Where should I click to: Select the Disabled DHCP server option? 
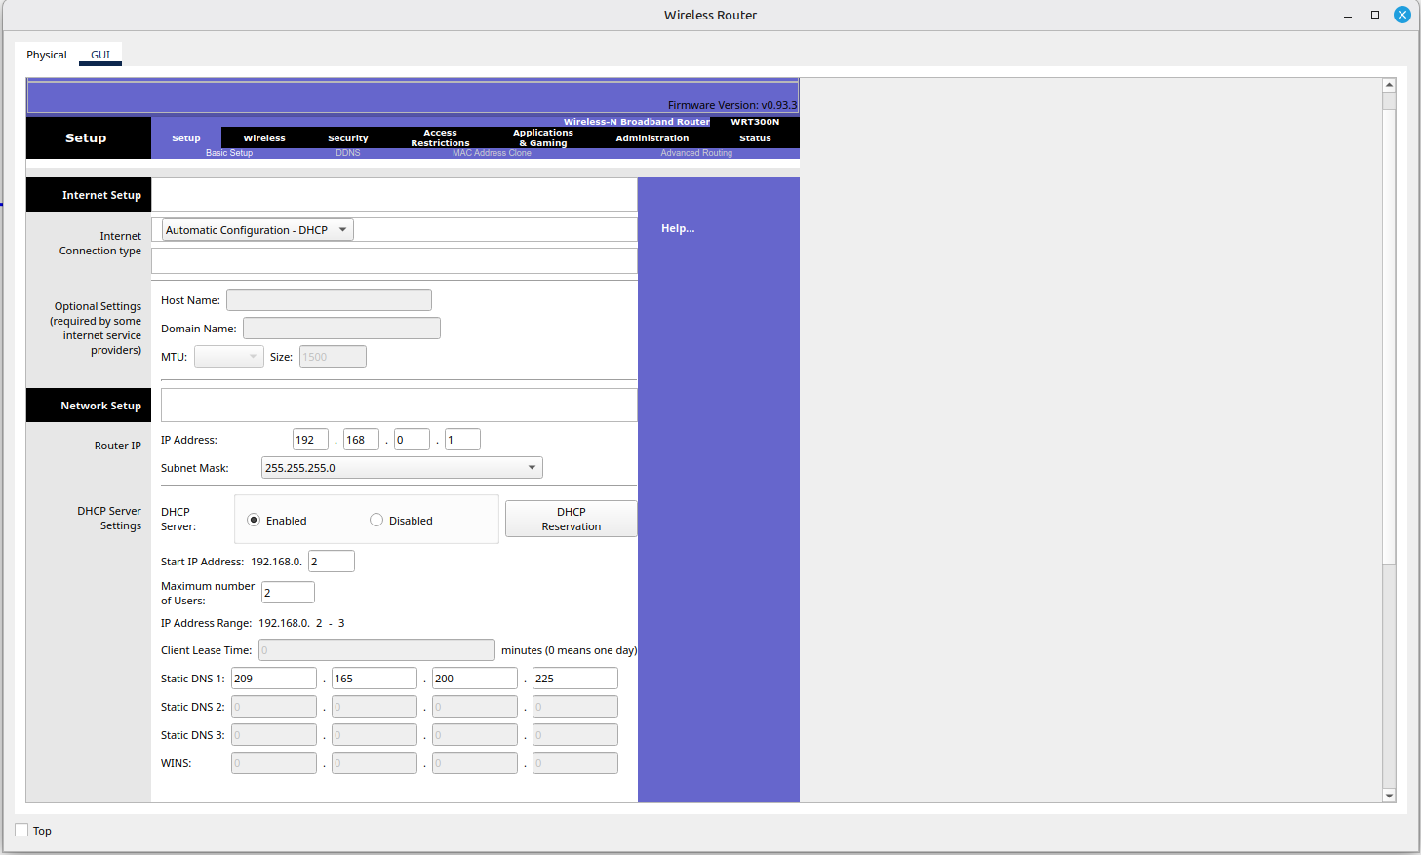(376, 521)
